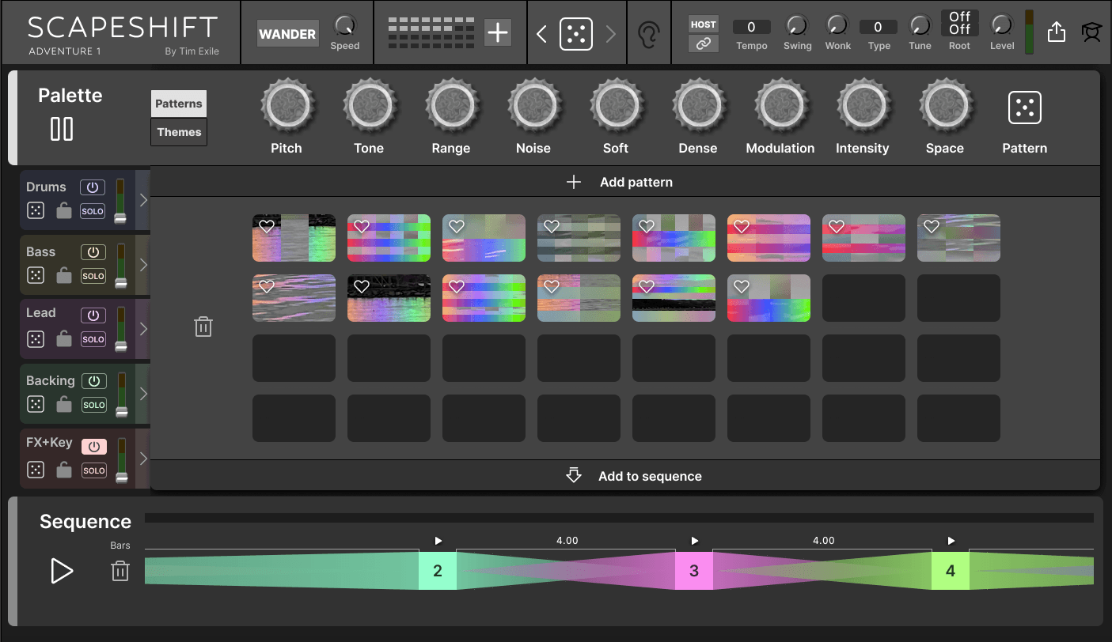Screen dimensions: 1112x642
Task: Click the FX+Key dice randomize icon
Action: [x=36, y=470]
